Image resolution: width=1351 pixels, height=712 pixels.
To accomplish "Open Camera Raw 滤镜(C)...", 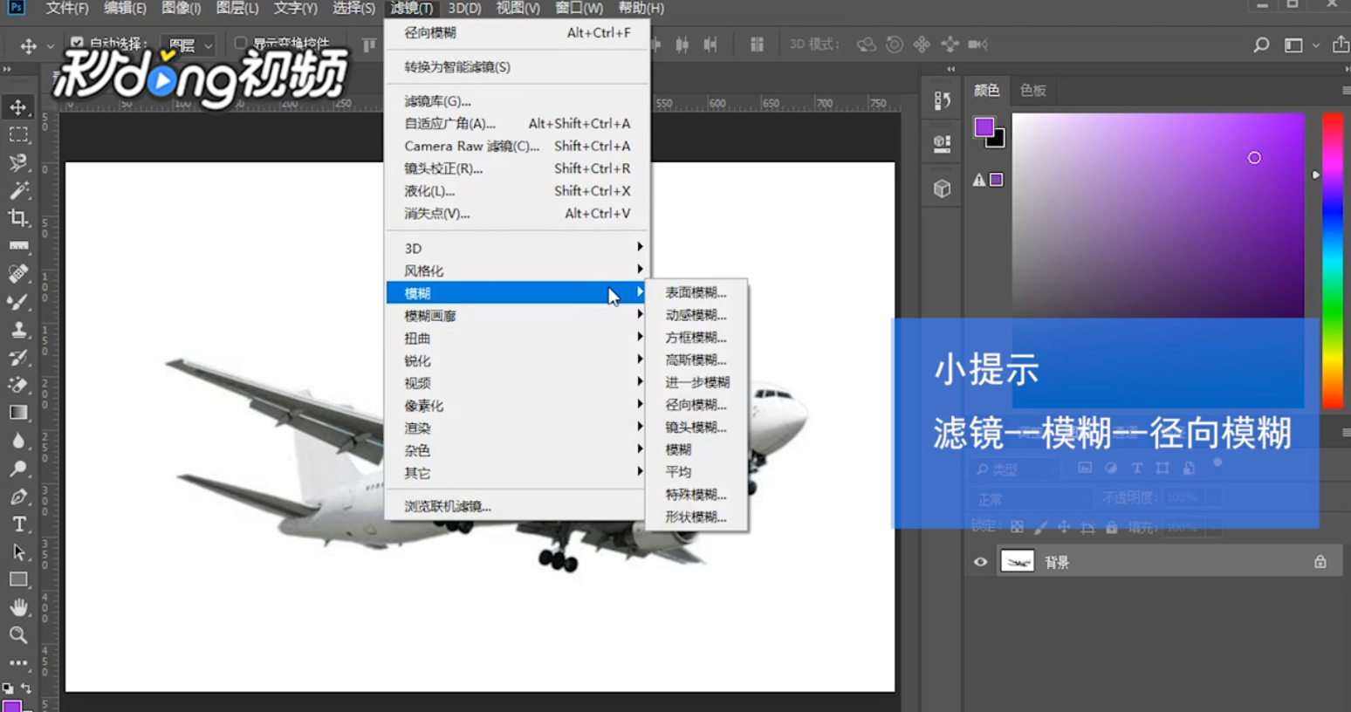I will click(517, 146).
